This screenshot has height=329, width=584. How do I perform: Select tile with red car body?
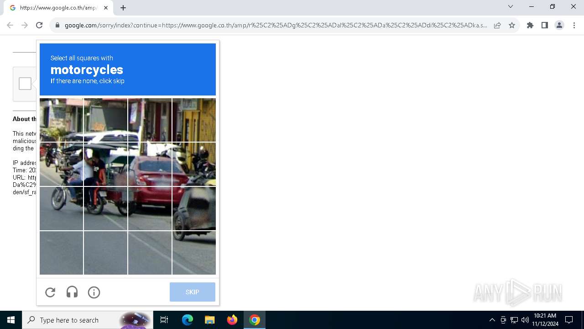click(150, 164)
